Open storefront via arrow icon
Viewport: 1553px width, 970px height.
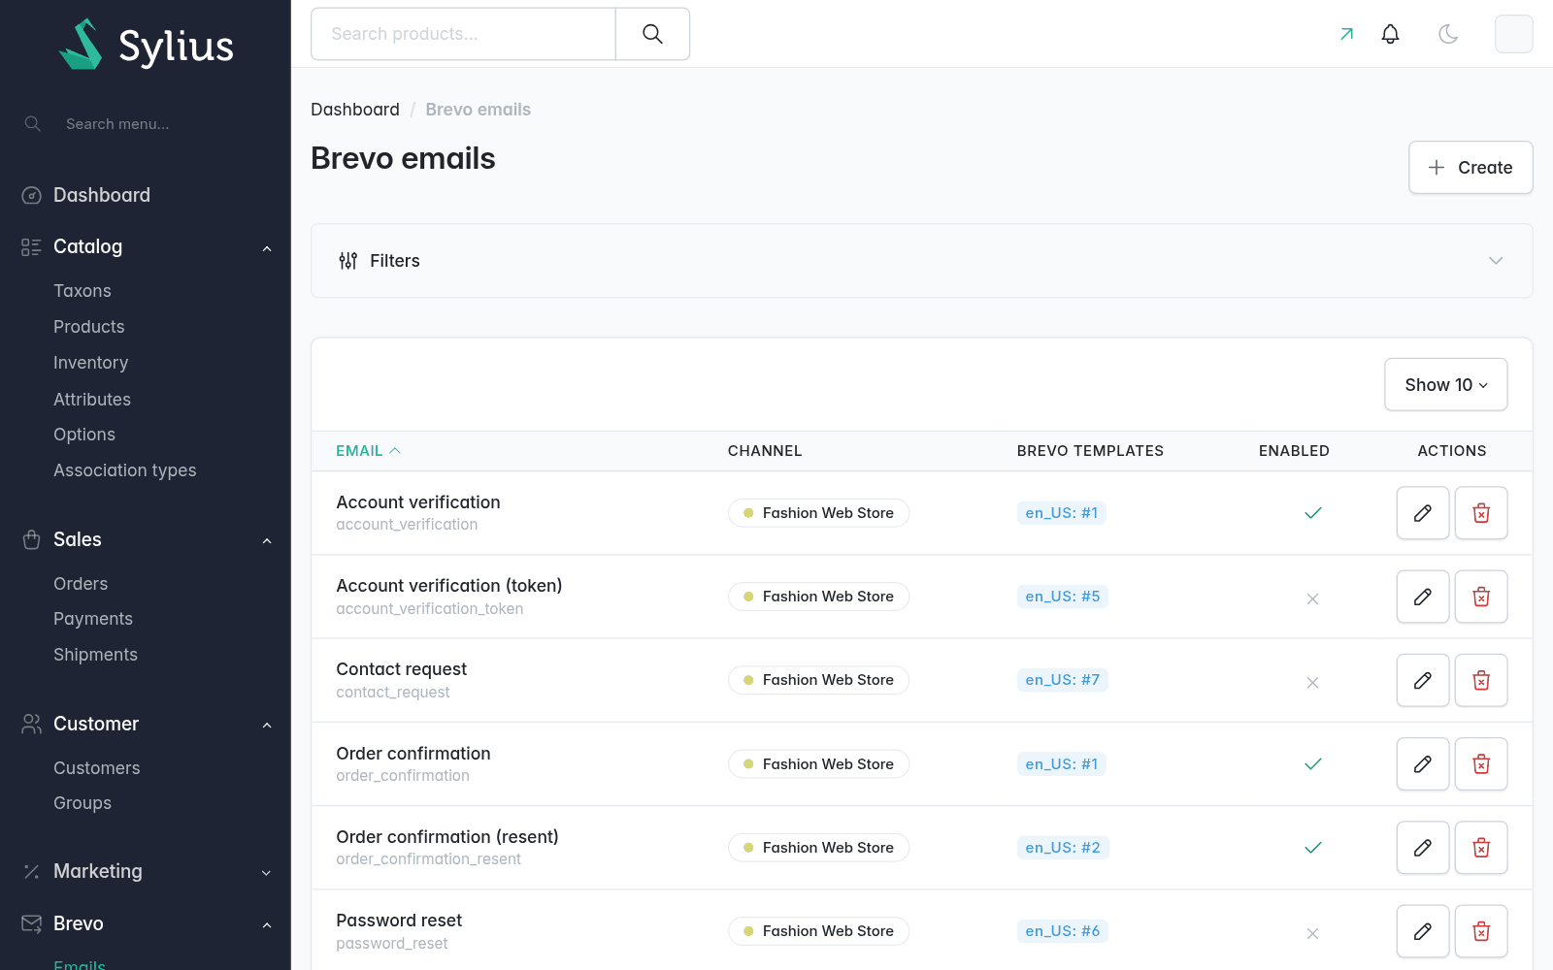(1346, 34)
